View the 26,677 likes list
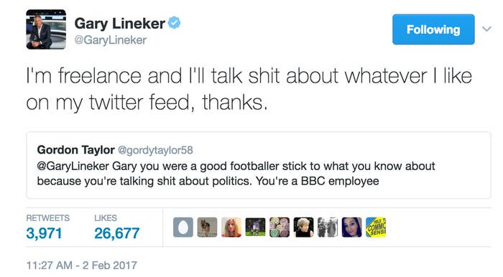 [x=116, y=227]
